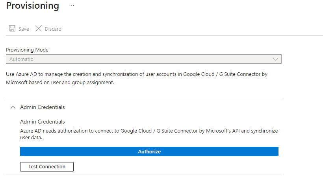Screen dimensions: 323x177
Task: Click the down chevron in Provisioning Mode box
Action: [x=275, y=59]
